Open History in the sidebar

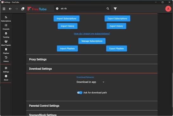pos(6,59)
